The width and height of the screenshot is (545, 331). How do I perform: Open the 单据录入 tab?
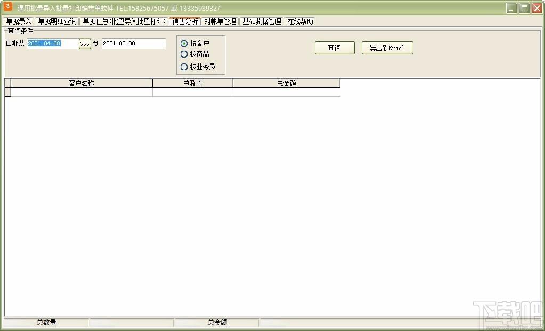(19, 21)
